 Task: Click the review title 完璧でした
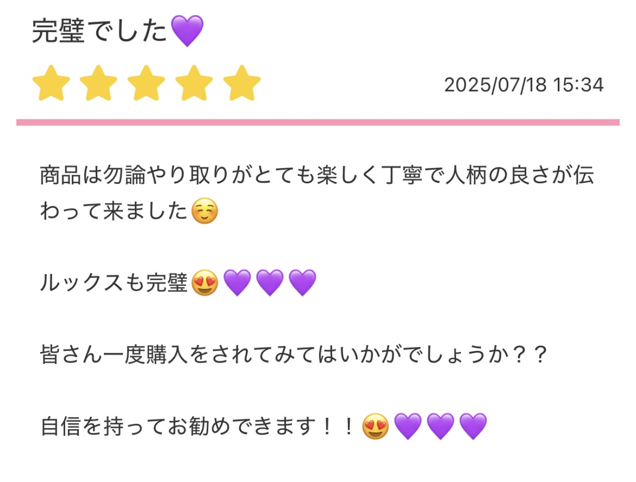pyautogui.click(x=99, y=31)
